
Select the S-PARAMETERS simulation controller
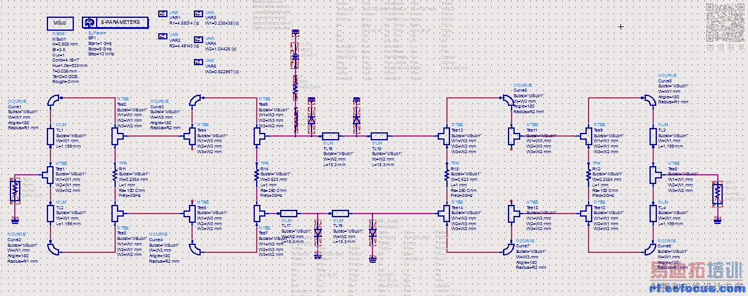[x=115, y=22]
